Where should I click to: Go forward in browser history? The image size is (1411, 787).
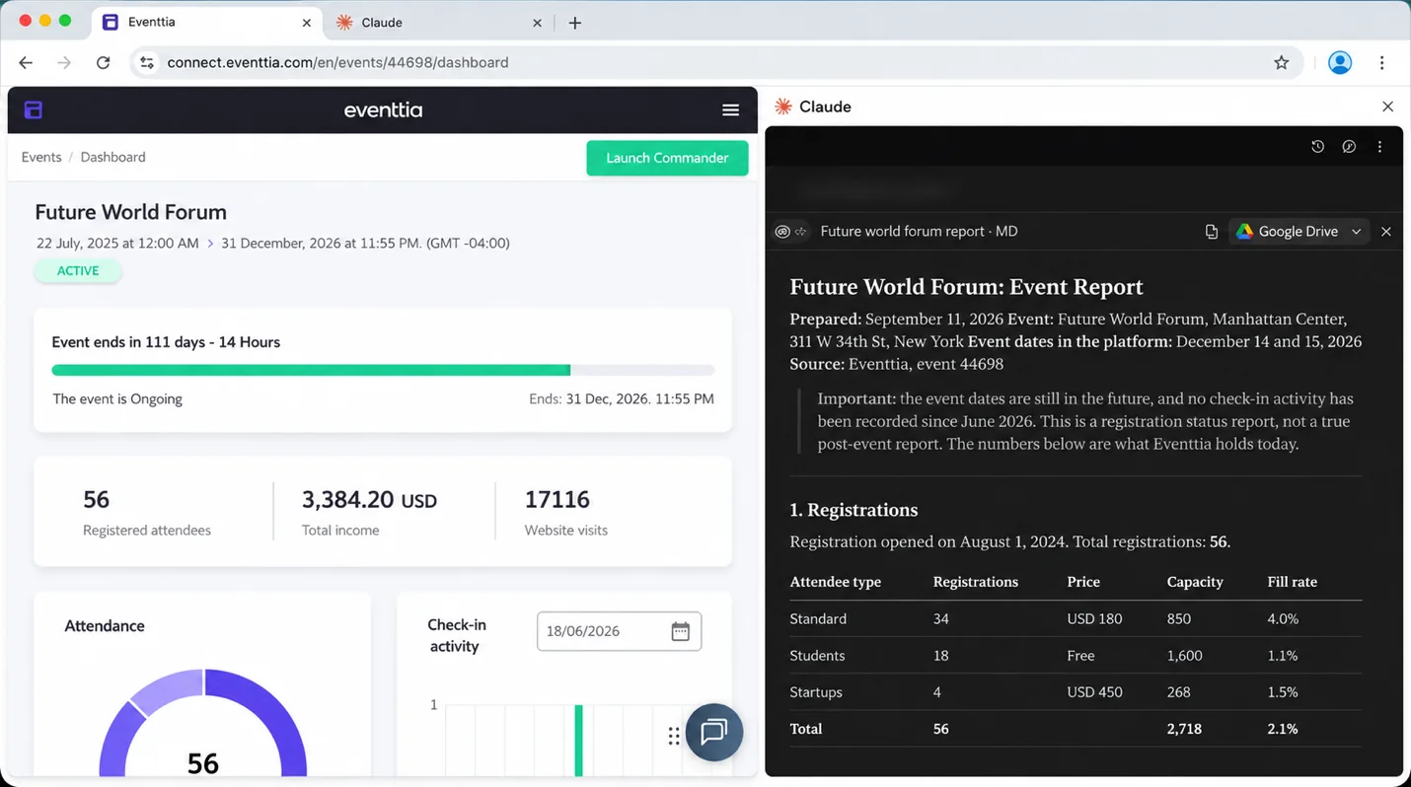click(64, 62)
